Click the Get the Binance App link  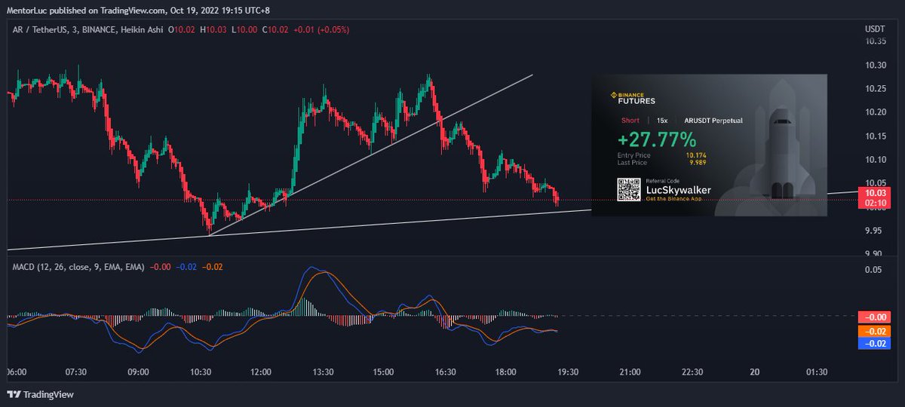673,199
